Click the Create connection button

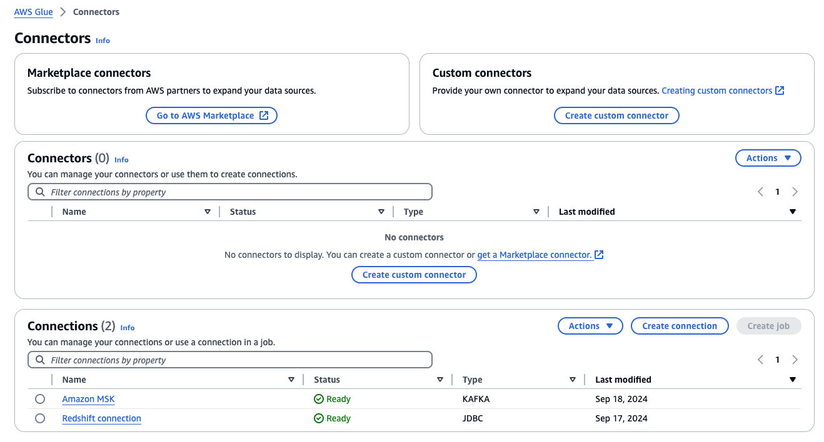(679, 326)
